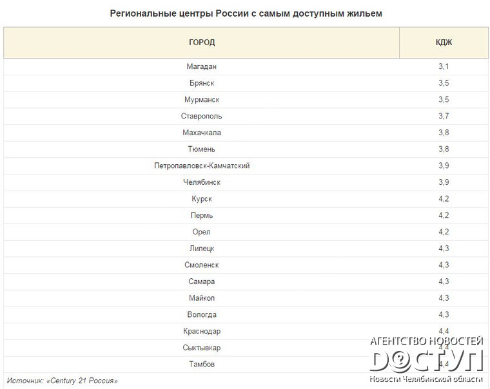Select the Пермь city cell

tap(202, 216)
